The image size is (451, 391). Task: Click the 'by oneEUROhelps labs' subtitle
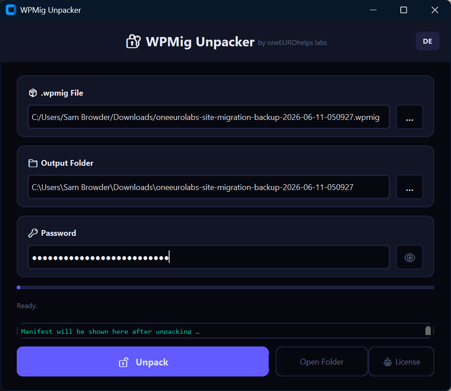coord(292,43)
